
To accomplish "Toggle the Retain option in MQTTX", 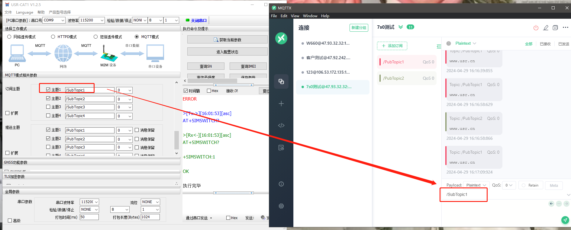I will click(531, 185).
